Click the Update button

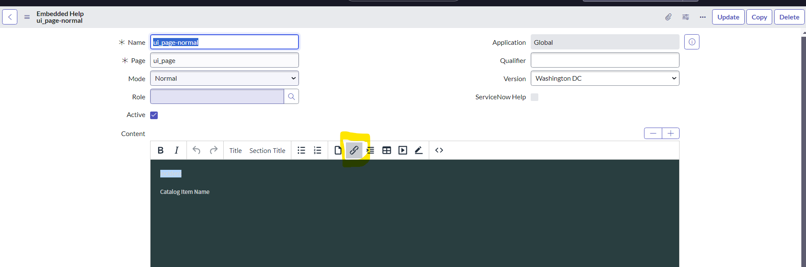pyautogui.click(x=728, y=17)
